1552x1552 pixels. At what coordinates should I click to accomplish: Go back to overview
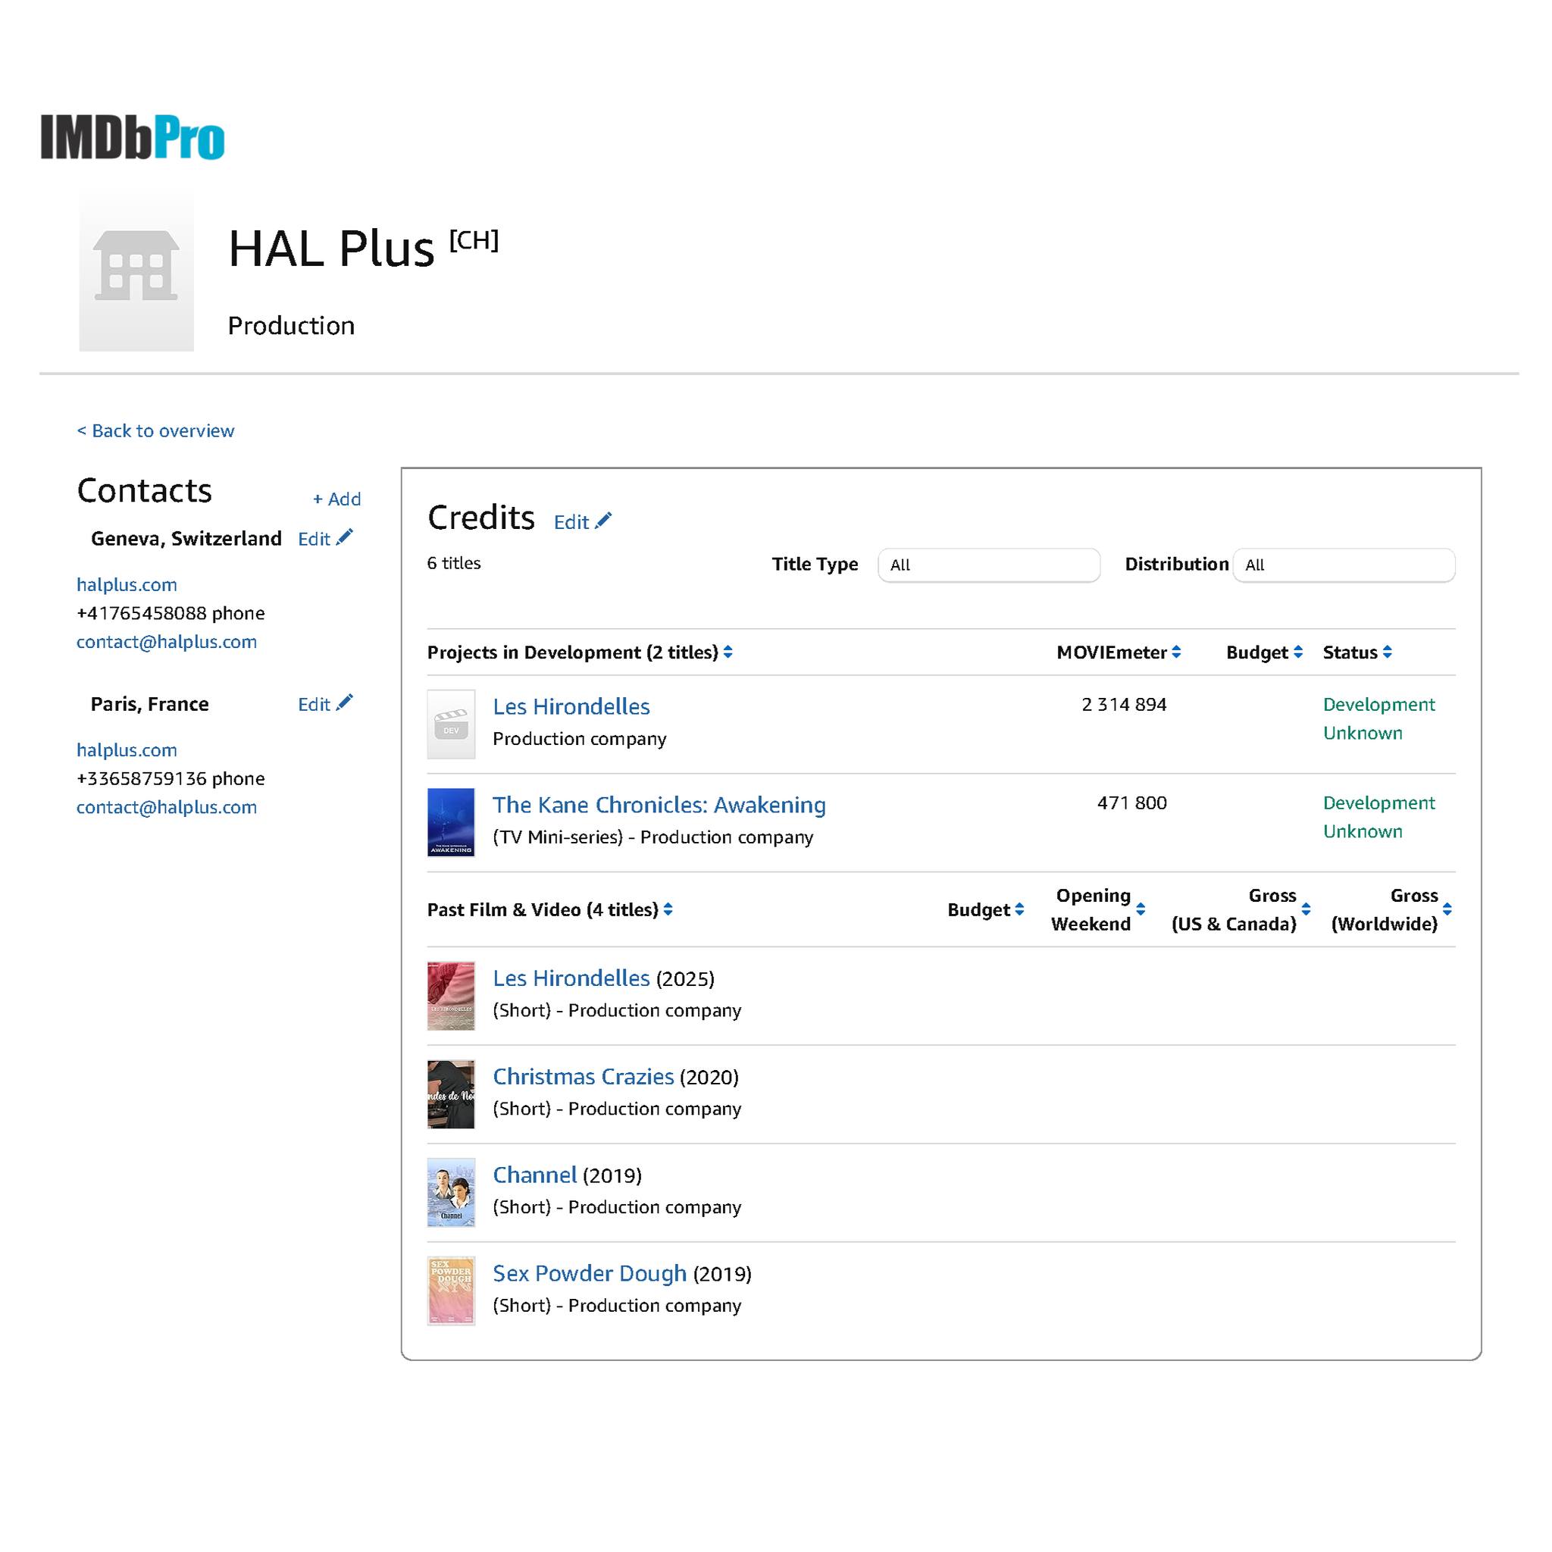(155, 430)
